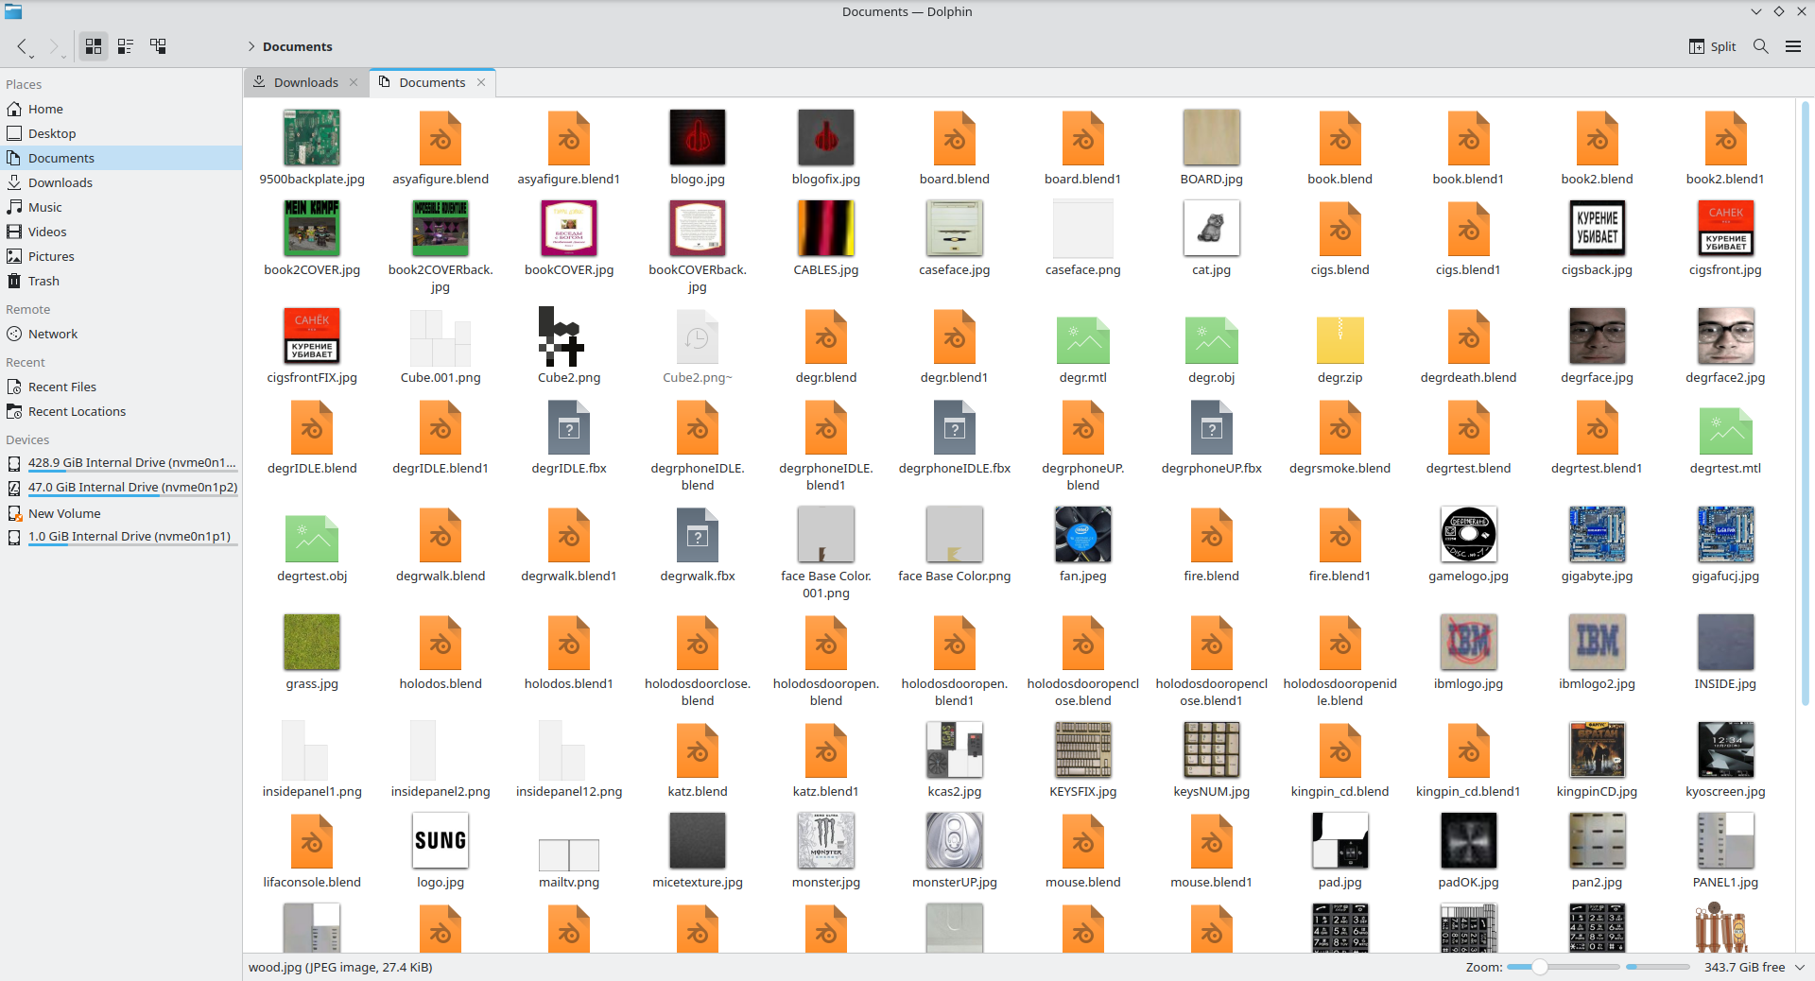Select the degrsmoke.blend file icon
This screenshot has width=1815, height=981.
coord(1340,427)
